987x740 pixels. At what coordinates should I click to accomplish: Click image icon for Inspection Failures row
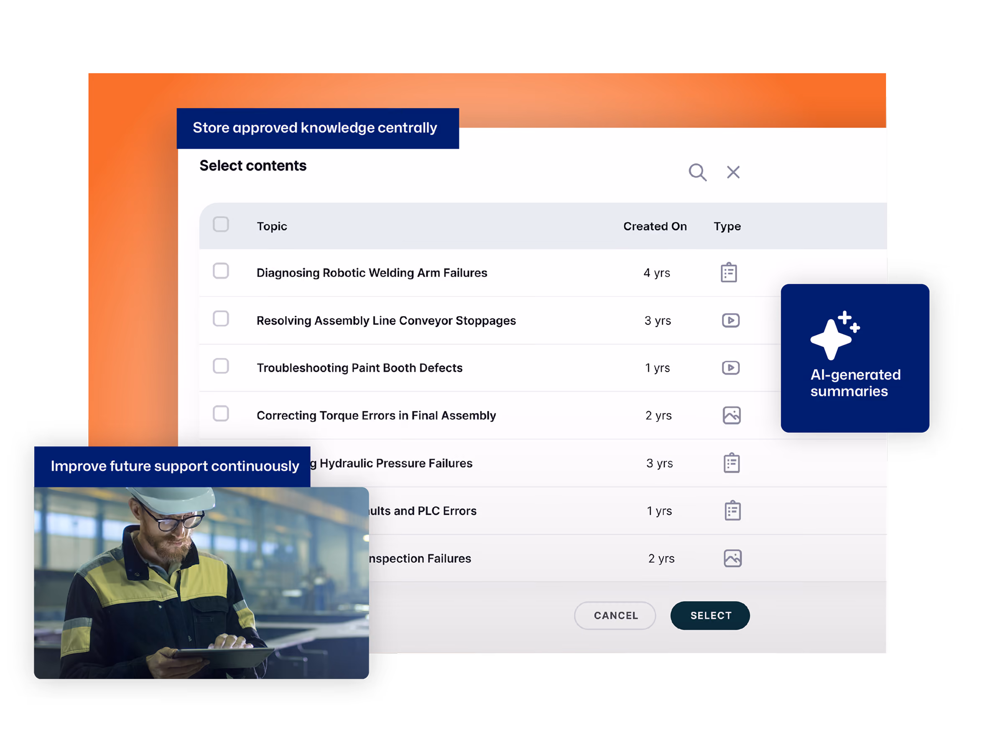732,559
